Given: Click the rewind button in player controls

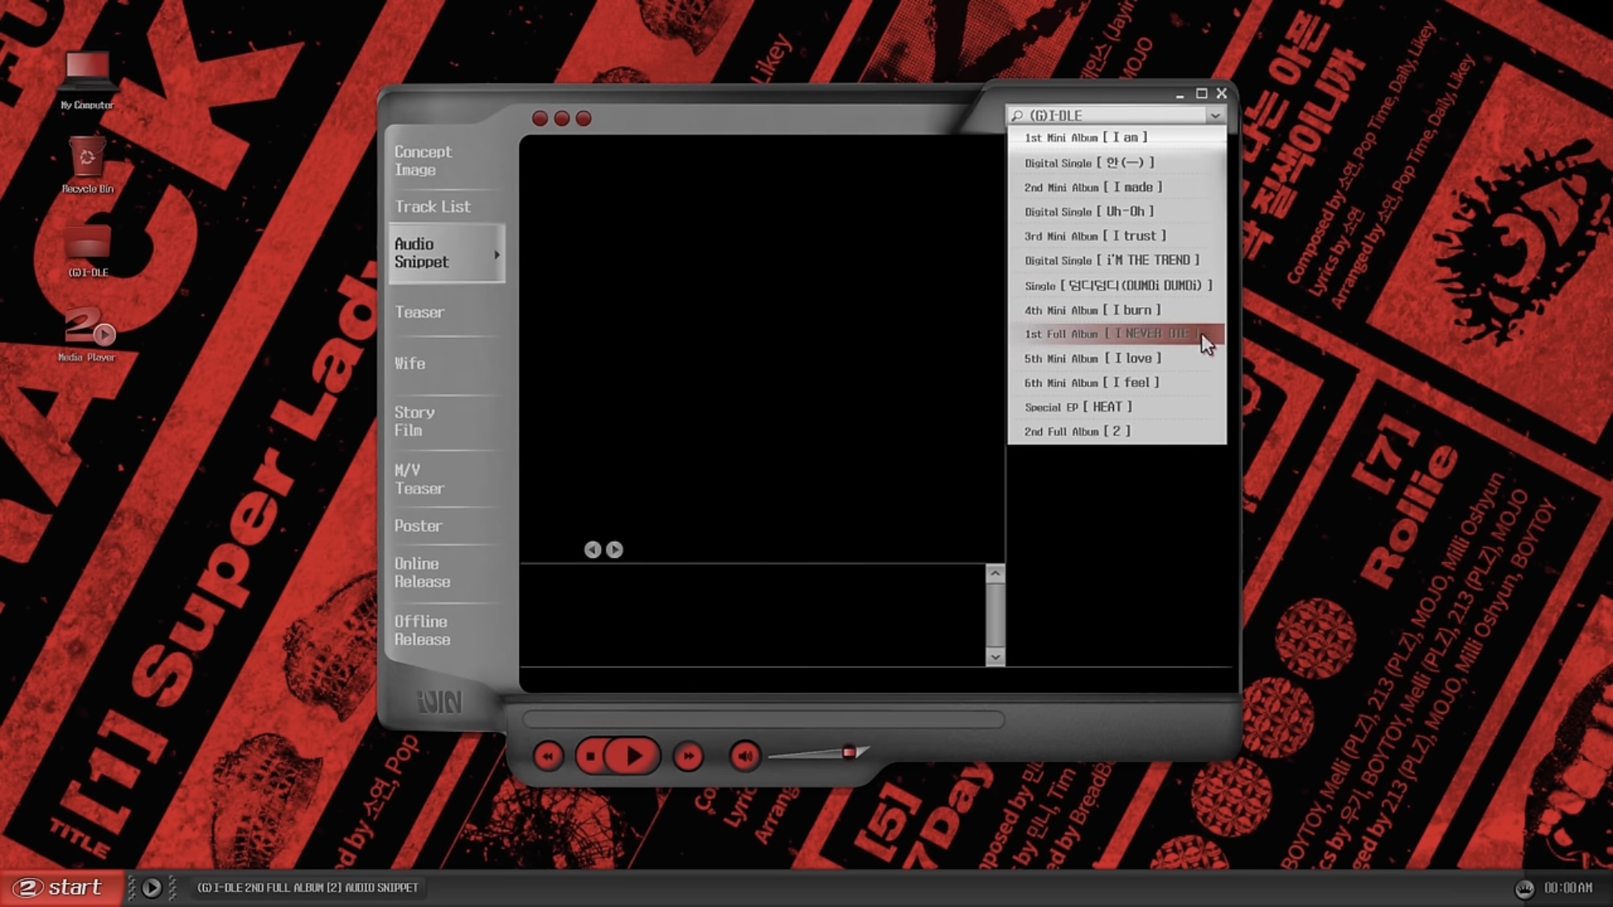Looking at the screenshot, I should coord(548,756).
